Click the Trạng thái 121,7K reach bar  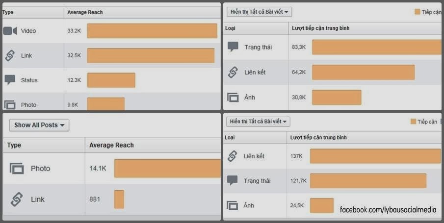point(368,181)
